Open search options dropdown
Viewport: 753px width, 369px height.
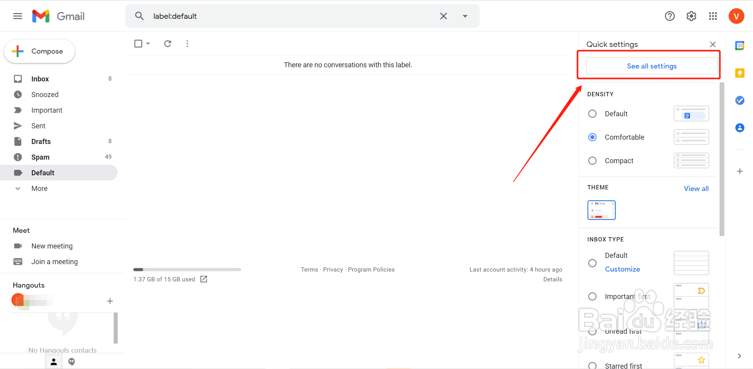pyautogui.click(x=465, y=16)
